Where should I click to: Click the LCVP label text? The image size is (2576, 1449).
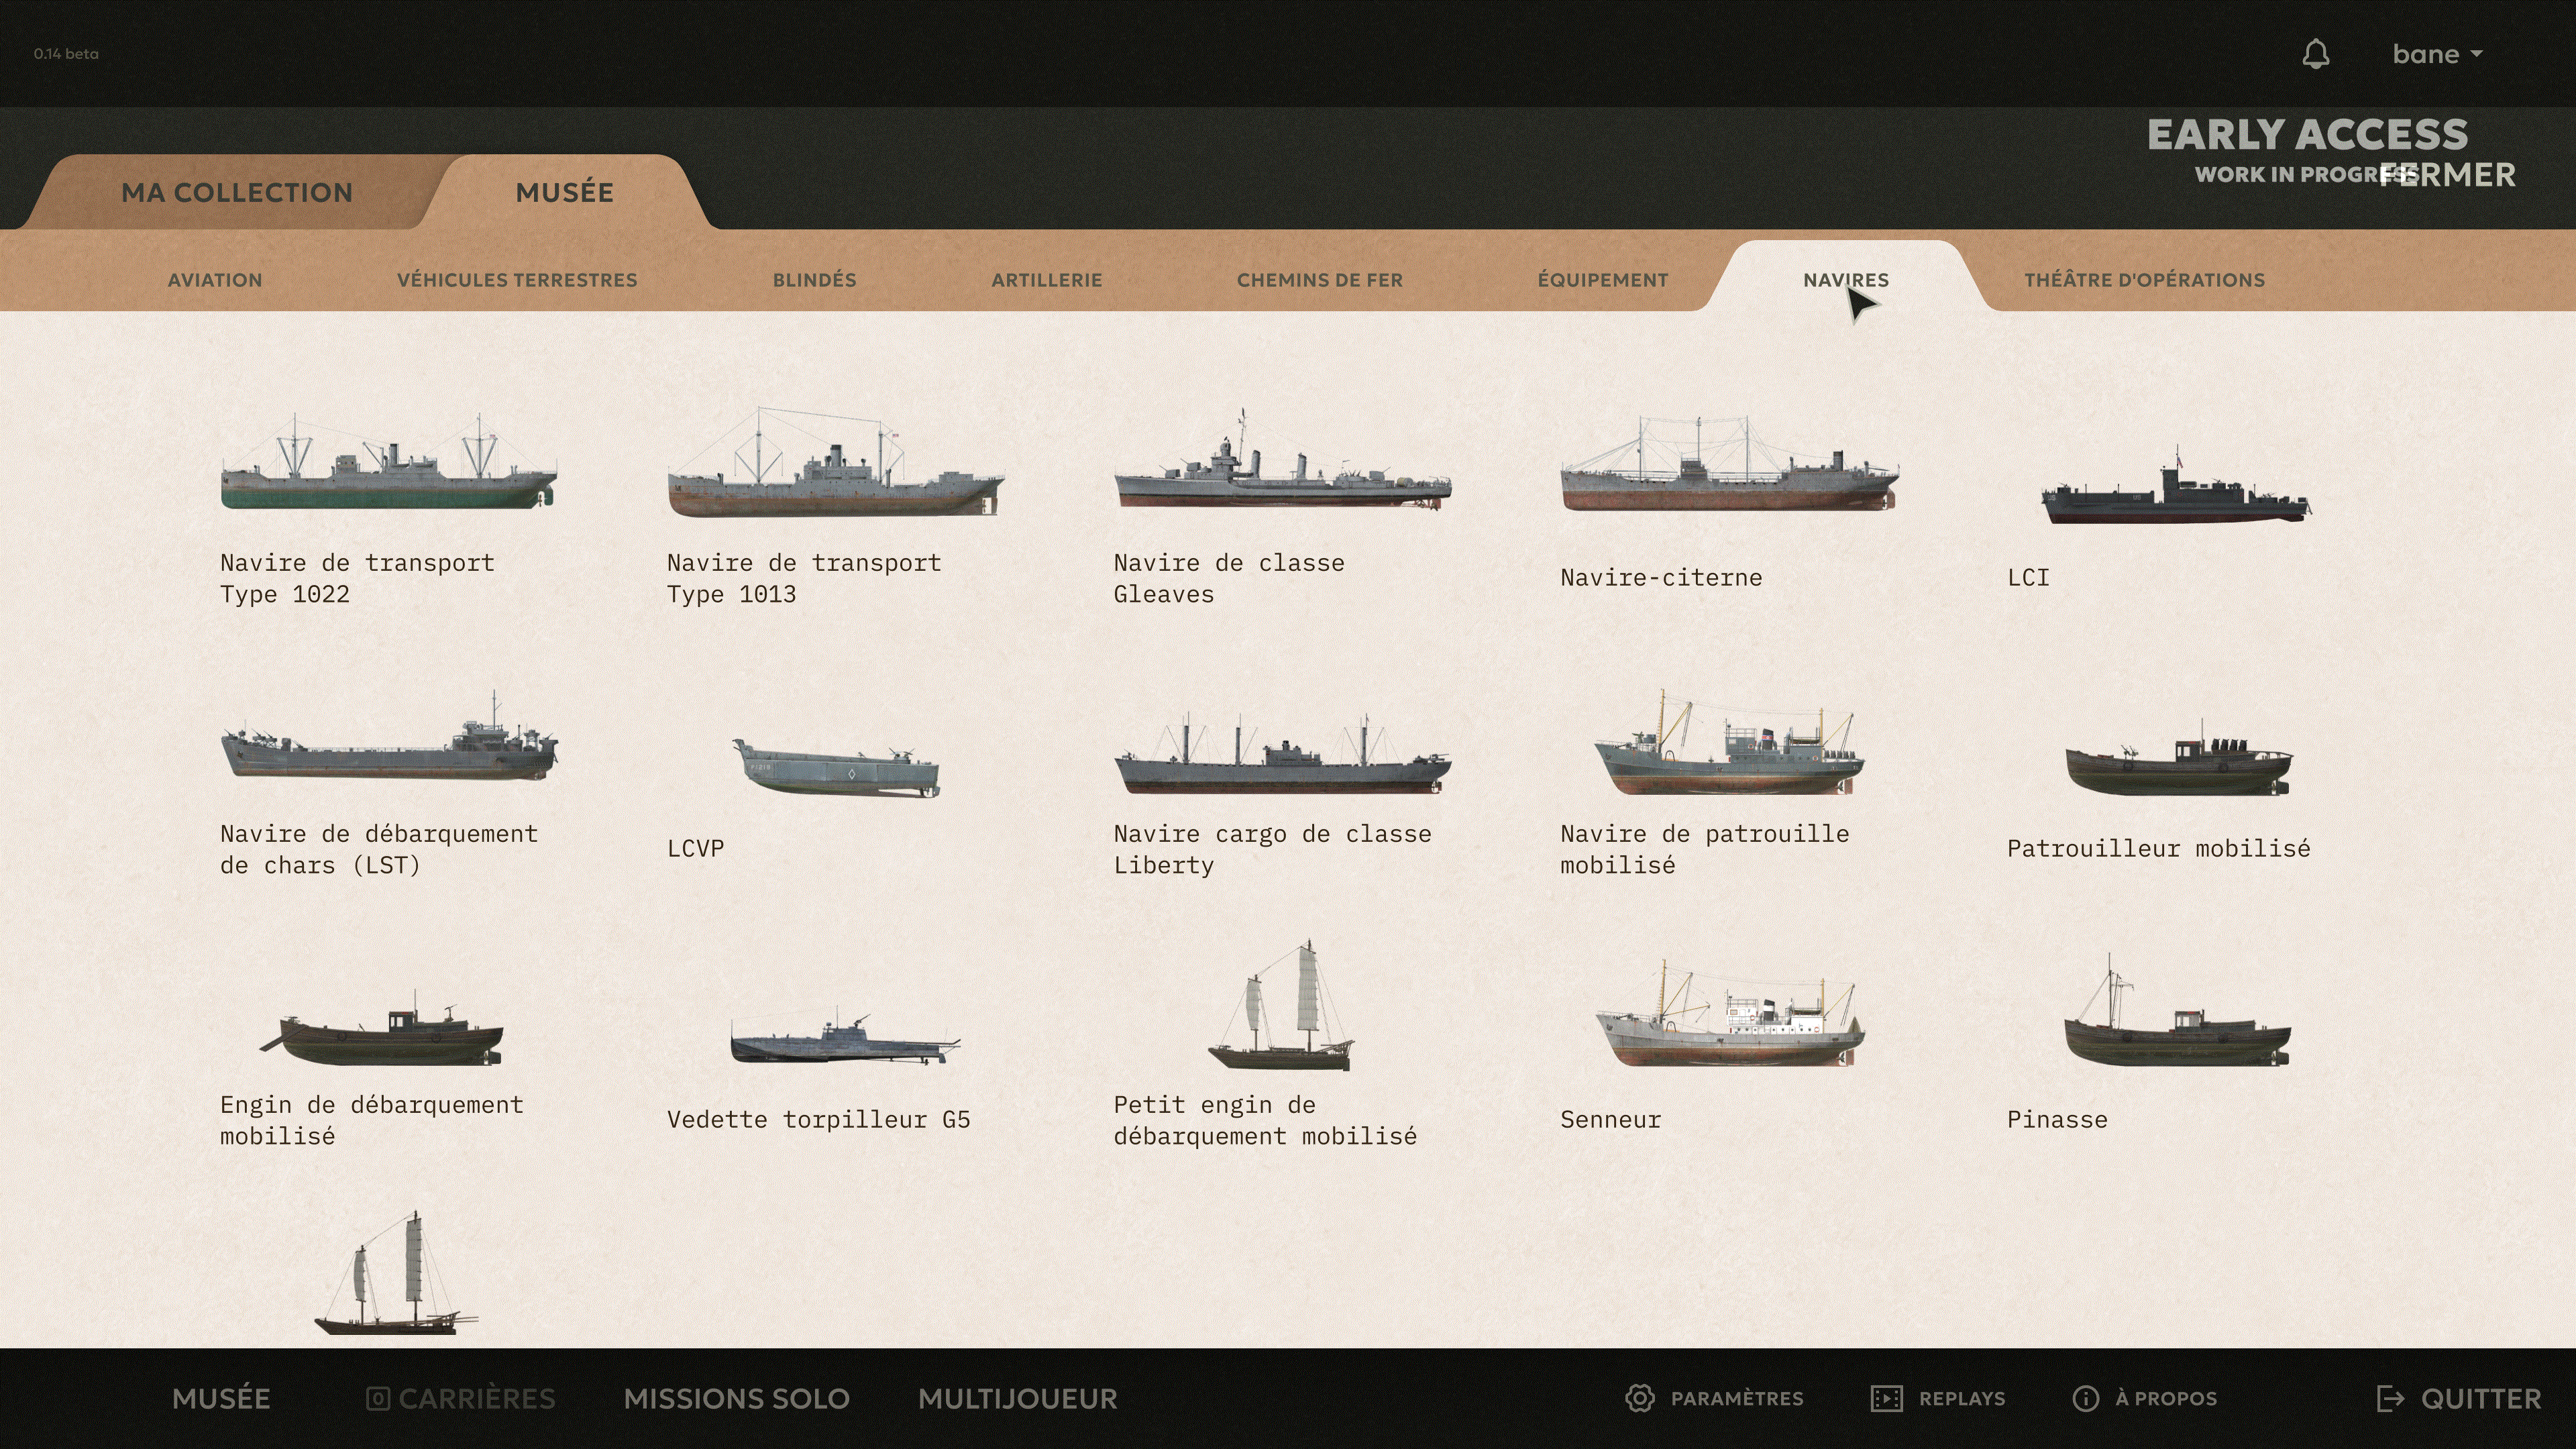(x=695, y=849)
